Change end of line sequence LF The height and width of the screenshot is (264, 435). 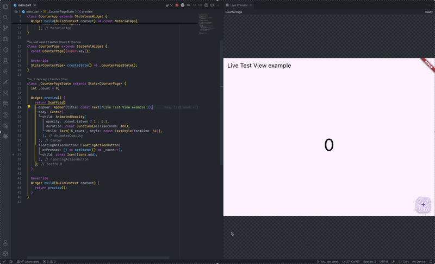click(393, 261)
